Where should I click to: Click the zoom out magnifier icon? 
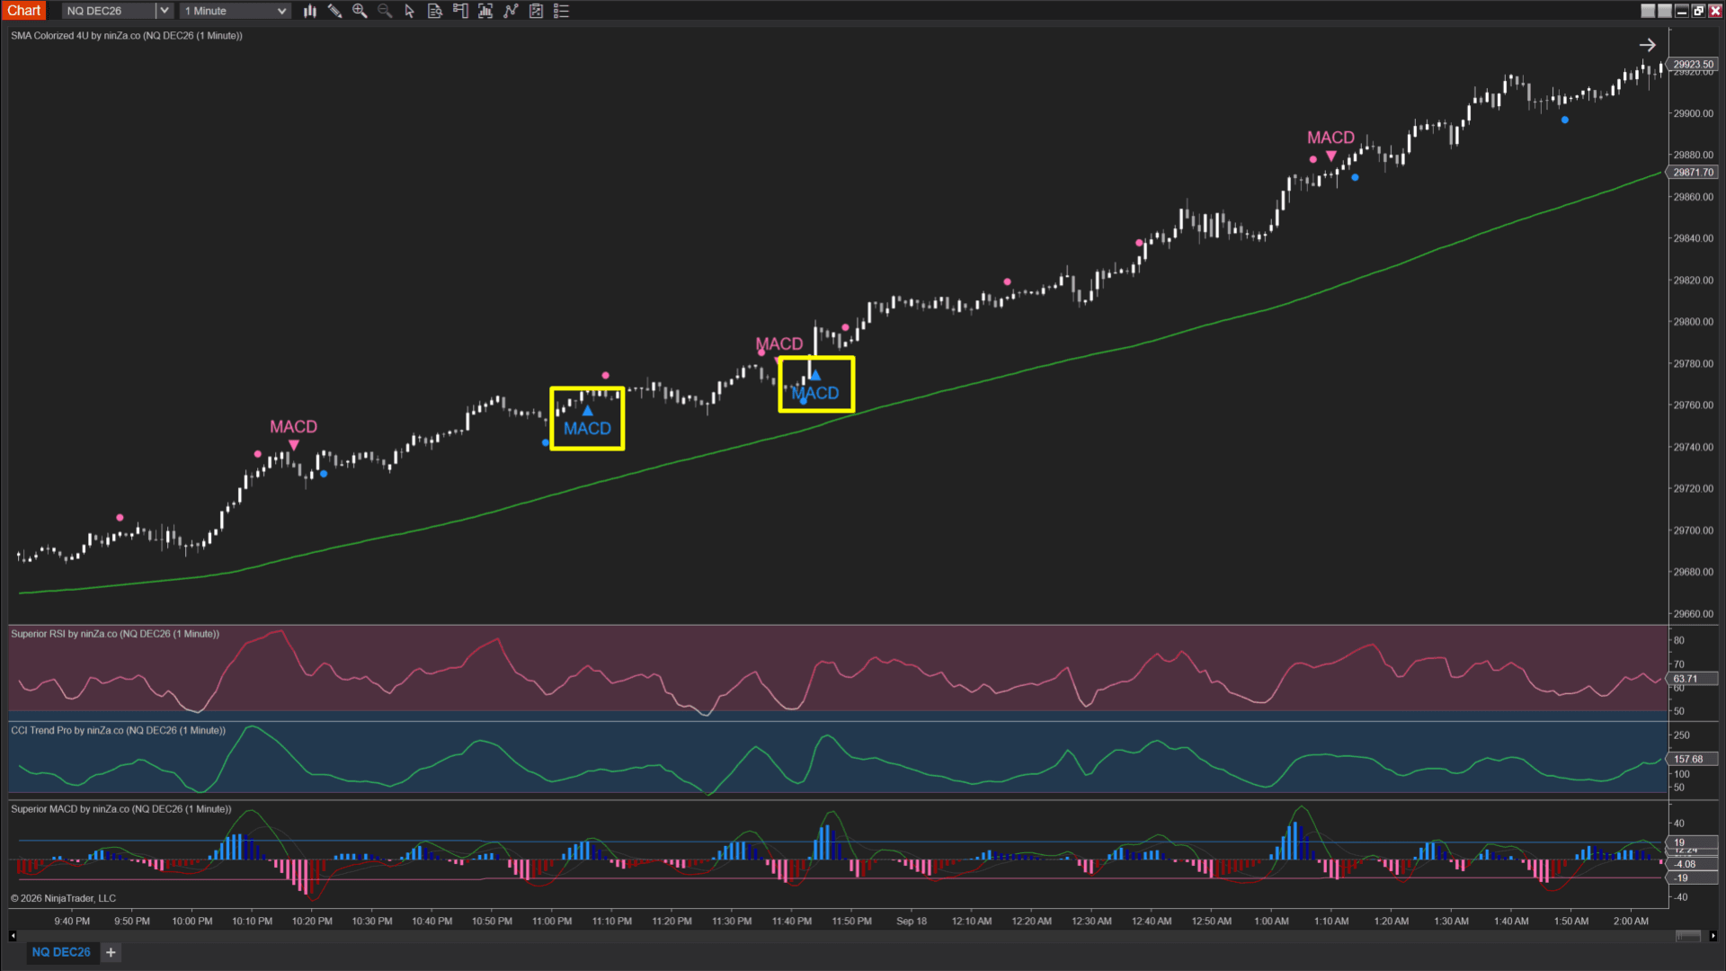tap(385, 11)
